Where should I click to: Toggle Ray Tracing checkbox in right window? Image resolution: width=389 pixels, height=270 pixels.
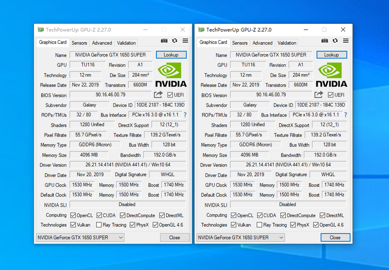pos(260,225)
